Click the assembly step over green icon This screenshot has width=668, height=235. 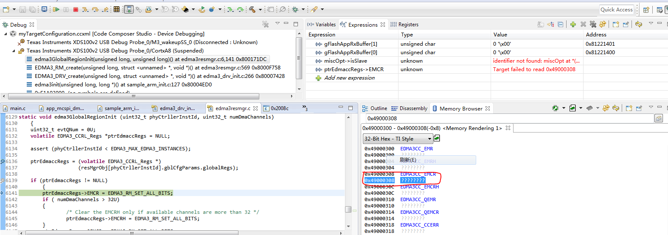(240, 9)
